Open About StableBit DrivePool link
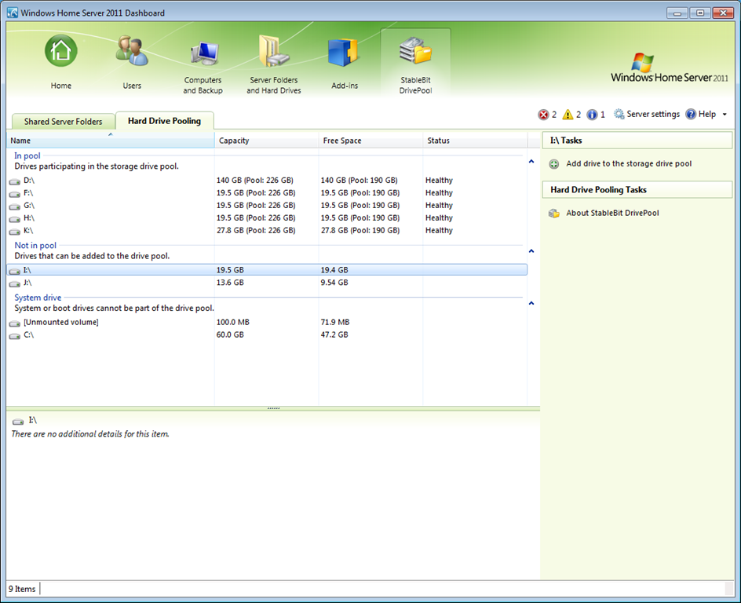 click(x=612, y=213)
